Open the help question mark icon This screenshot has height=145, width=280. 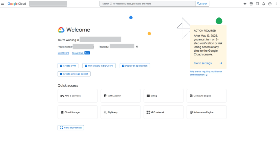270,4
